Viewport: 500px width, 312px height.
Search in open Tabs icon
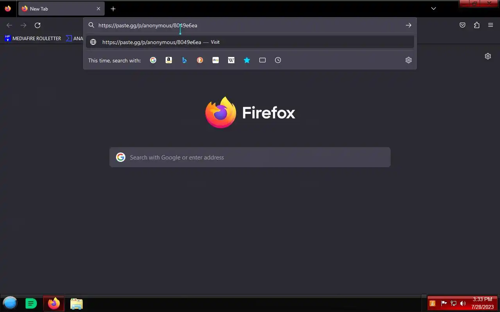262,60
